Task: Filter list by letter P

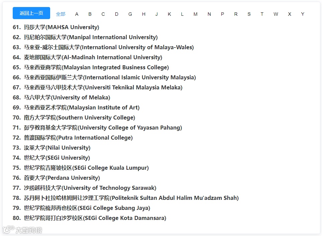Action: pos(222,14)
